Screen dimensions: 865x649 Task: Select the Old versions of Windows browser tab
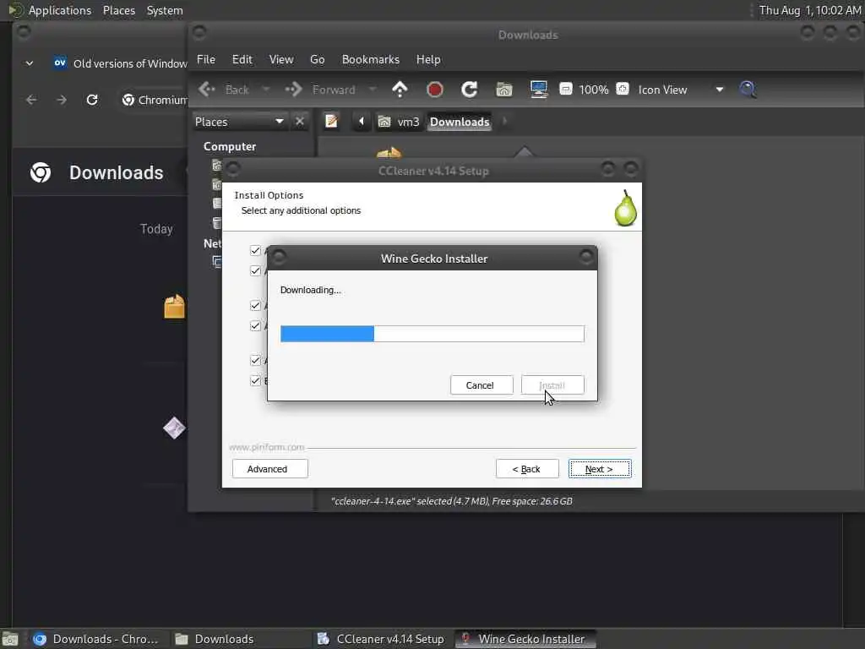120,63
